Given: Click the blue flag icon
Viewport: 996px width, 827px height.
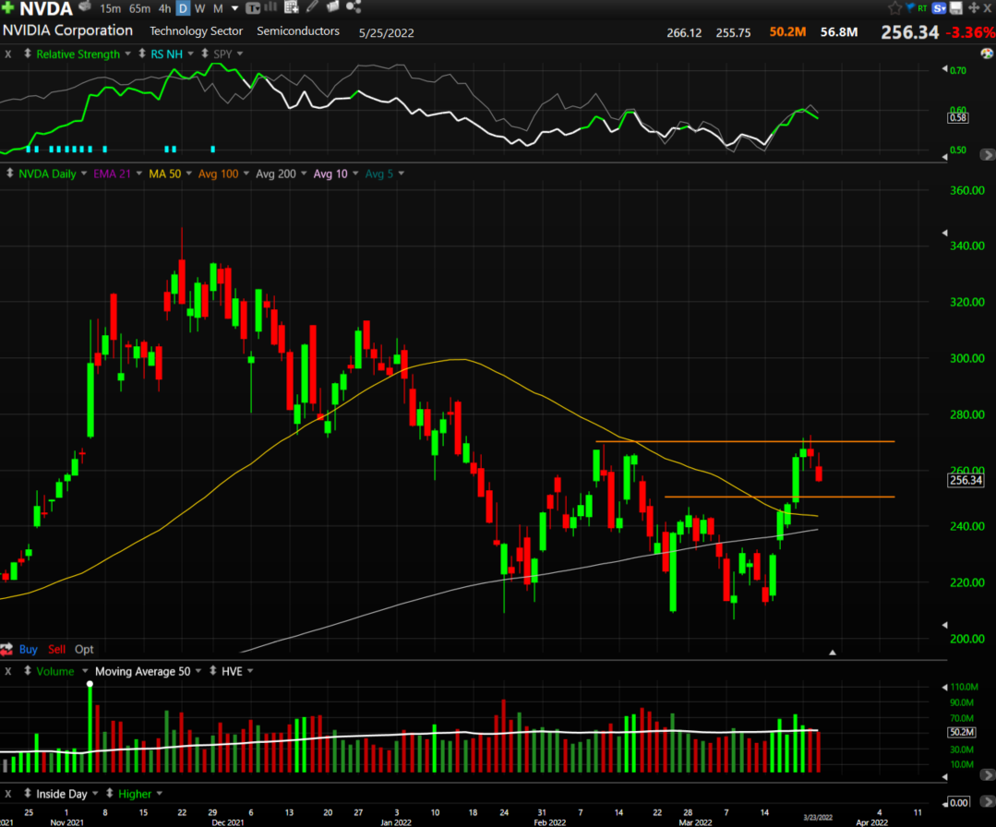Looking at the screenshot, I should pos(909,7).
